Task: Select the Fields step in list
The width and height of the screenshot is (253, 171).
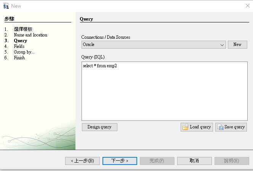Action: pos(19,46)
